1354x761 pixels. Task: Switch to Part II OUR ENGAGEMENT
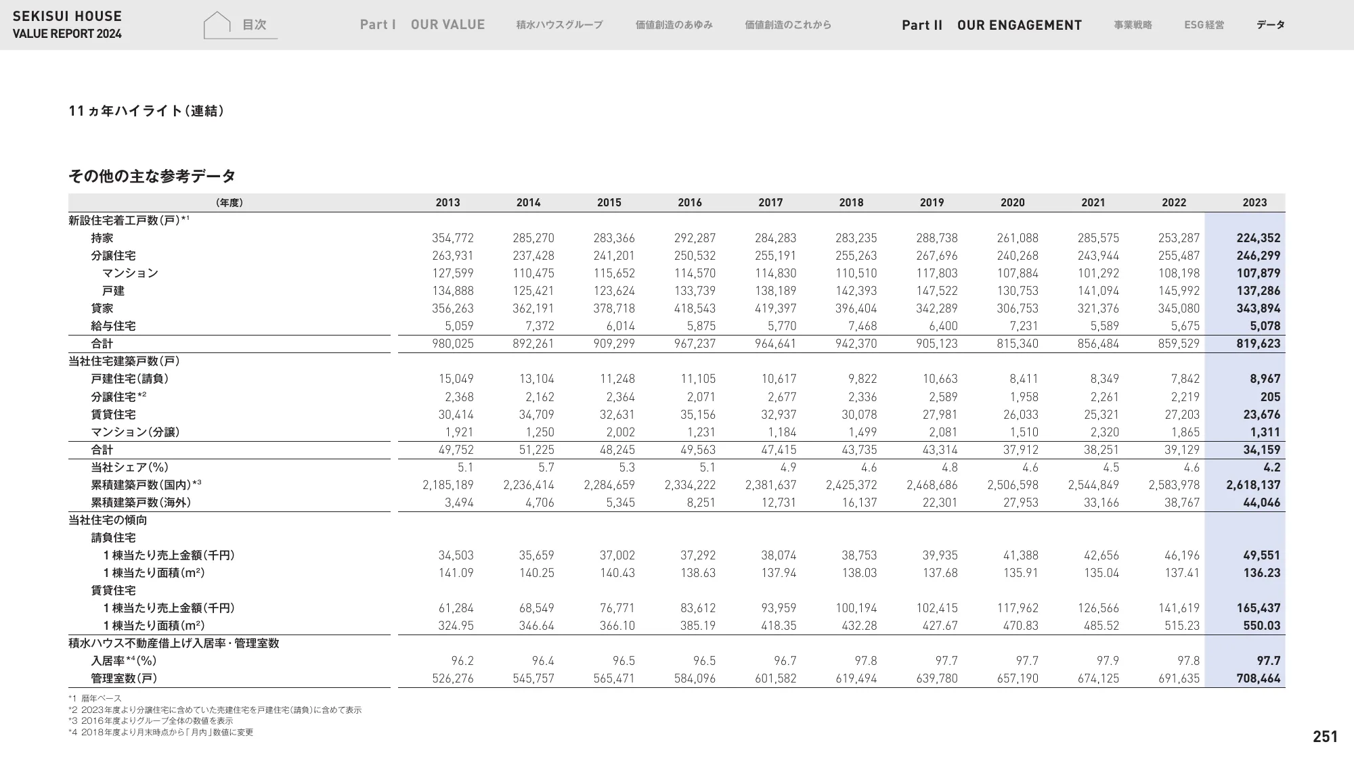point(991,26)
